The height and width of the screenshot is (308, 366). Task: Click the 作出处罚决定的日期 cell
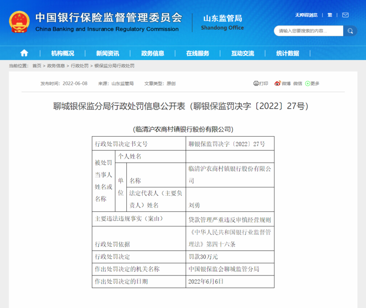click(x=139, y=281)
